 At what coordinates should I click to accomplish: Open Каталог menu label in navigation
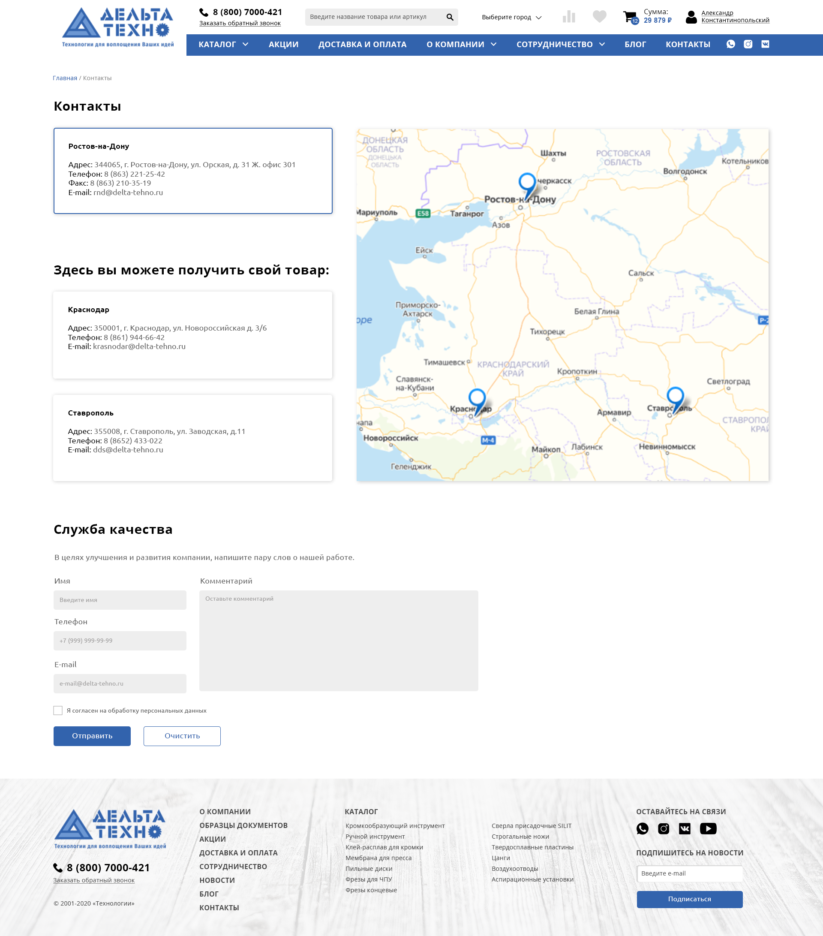[217, 45]
